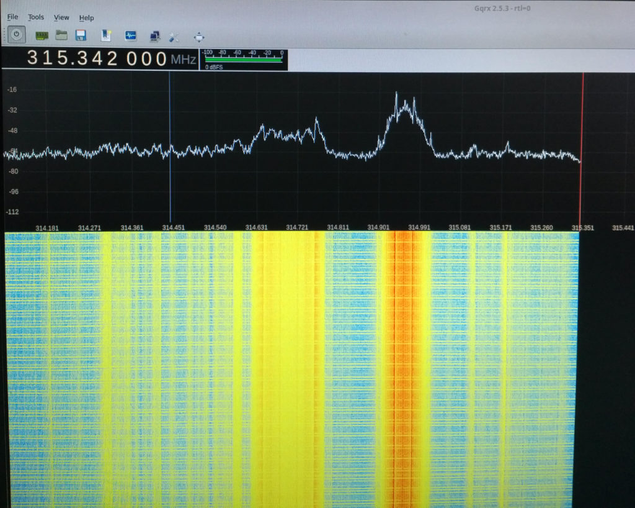Toggle remote control networked computers icon
Viewport: 635px width, 508px height.
click(x=155, y=36)
